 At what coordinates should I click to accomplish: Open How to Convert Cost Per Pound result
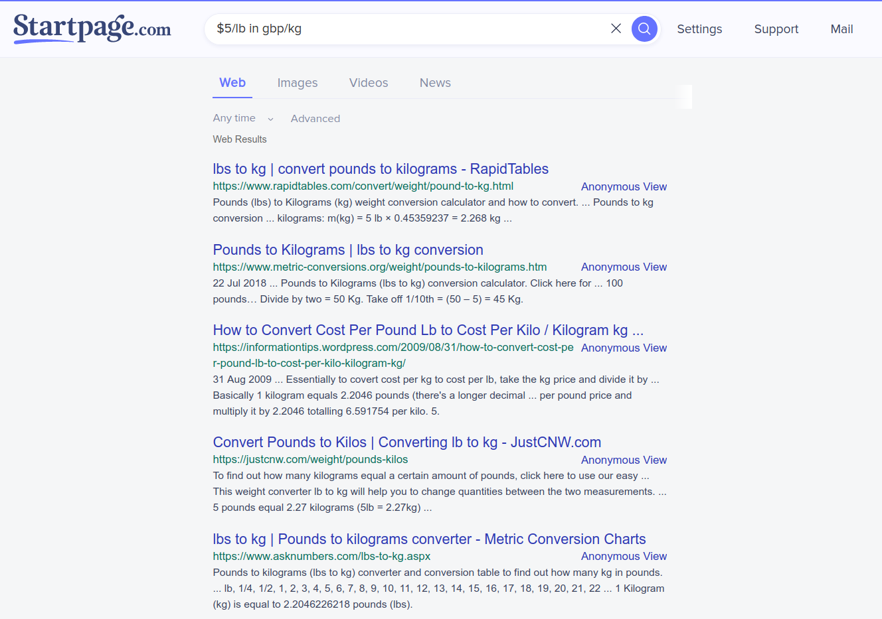click(428, 330)
